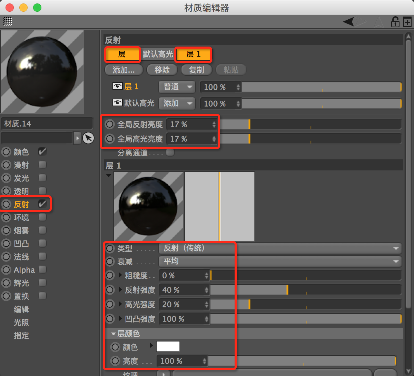Enable the 置换 channel checkbox

pyautogui.click(x=42, y=296)
